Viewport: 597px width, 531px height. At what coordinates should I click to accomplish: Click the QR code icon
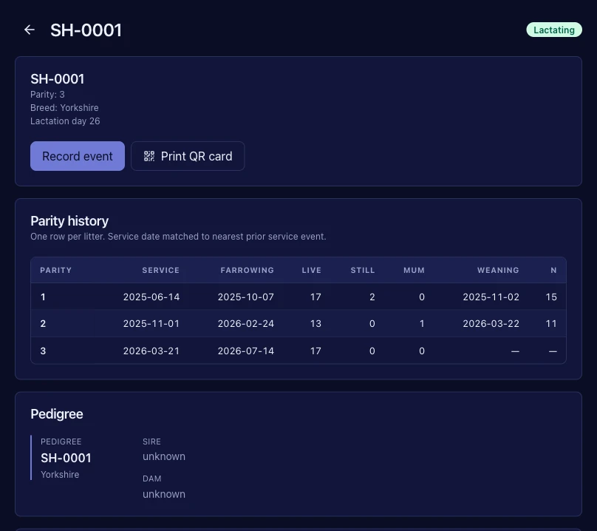pyautogui.click(x=149, y=156)
